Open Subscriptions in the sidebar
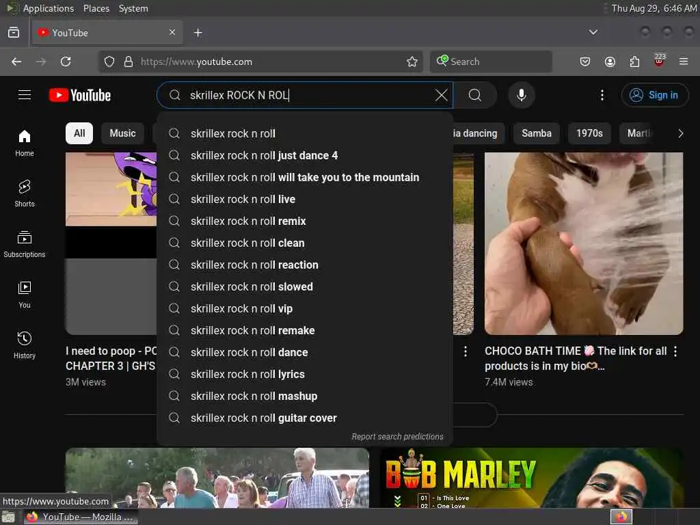Image resolution: width=700 pixels, height=525 pixels. coord(25,244)
